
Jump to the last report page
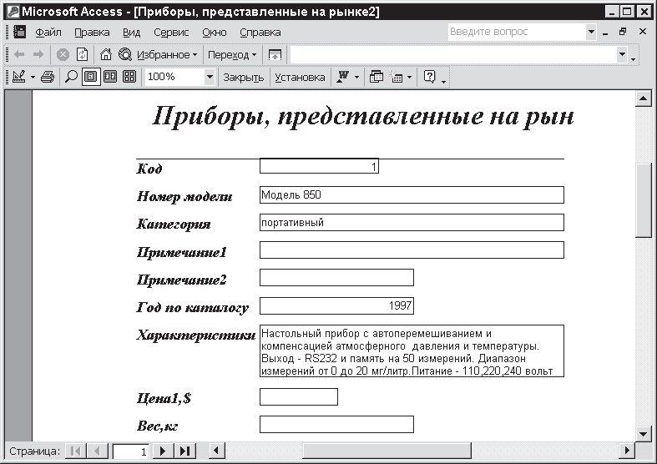point(184,451)
